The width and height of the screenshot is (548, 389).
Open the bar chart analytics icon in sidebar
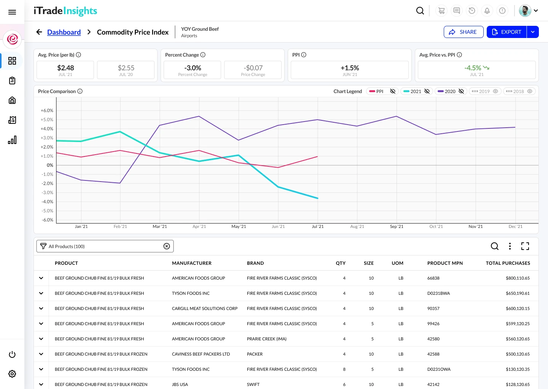[x=12, y=140]
